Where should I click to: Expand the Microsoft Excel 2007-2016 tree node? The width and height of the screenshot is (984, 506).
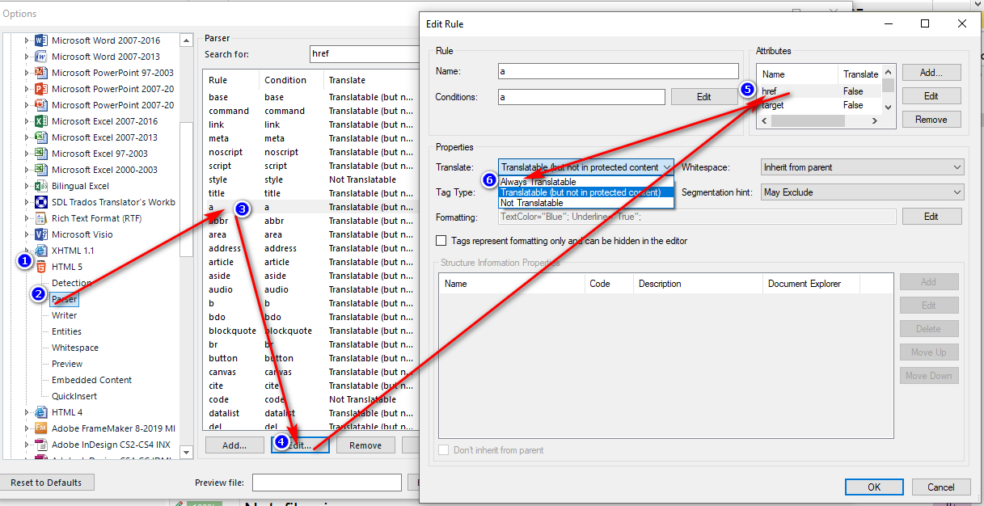[x=27, y=121]
